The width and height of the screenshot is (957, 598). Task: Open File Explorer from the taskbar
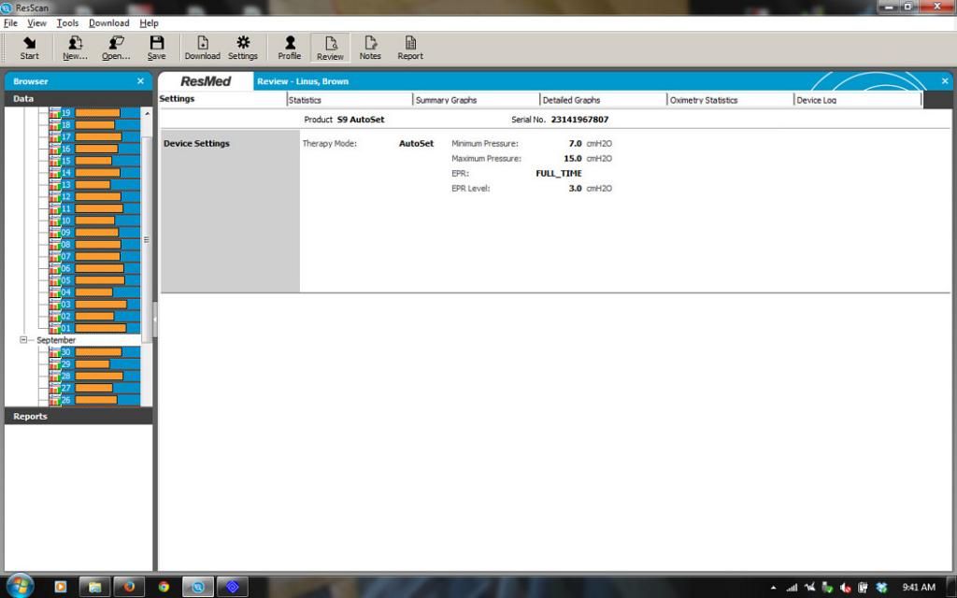click(x=94, y=587)
